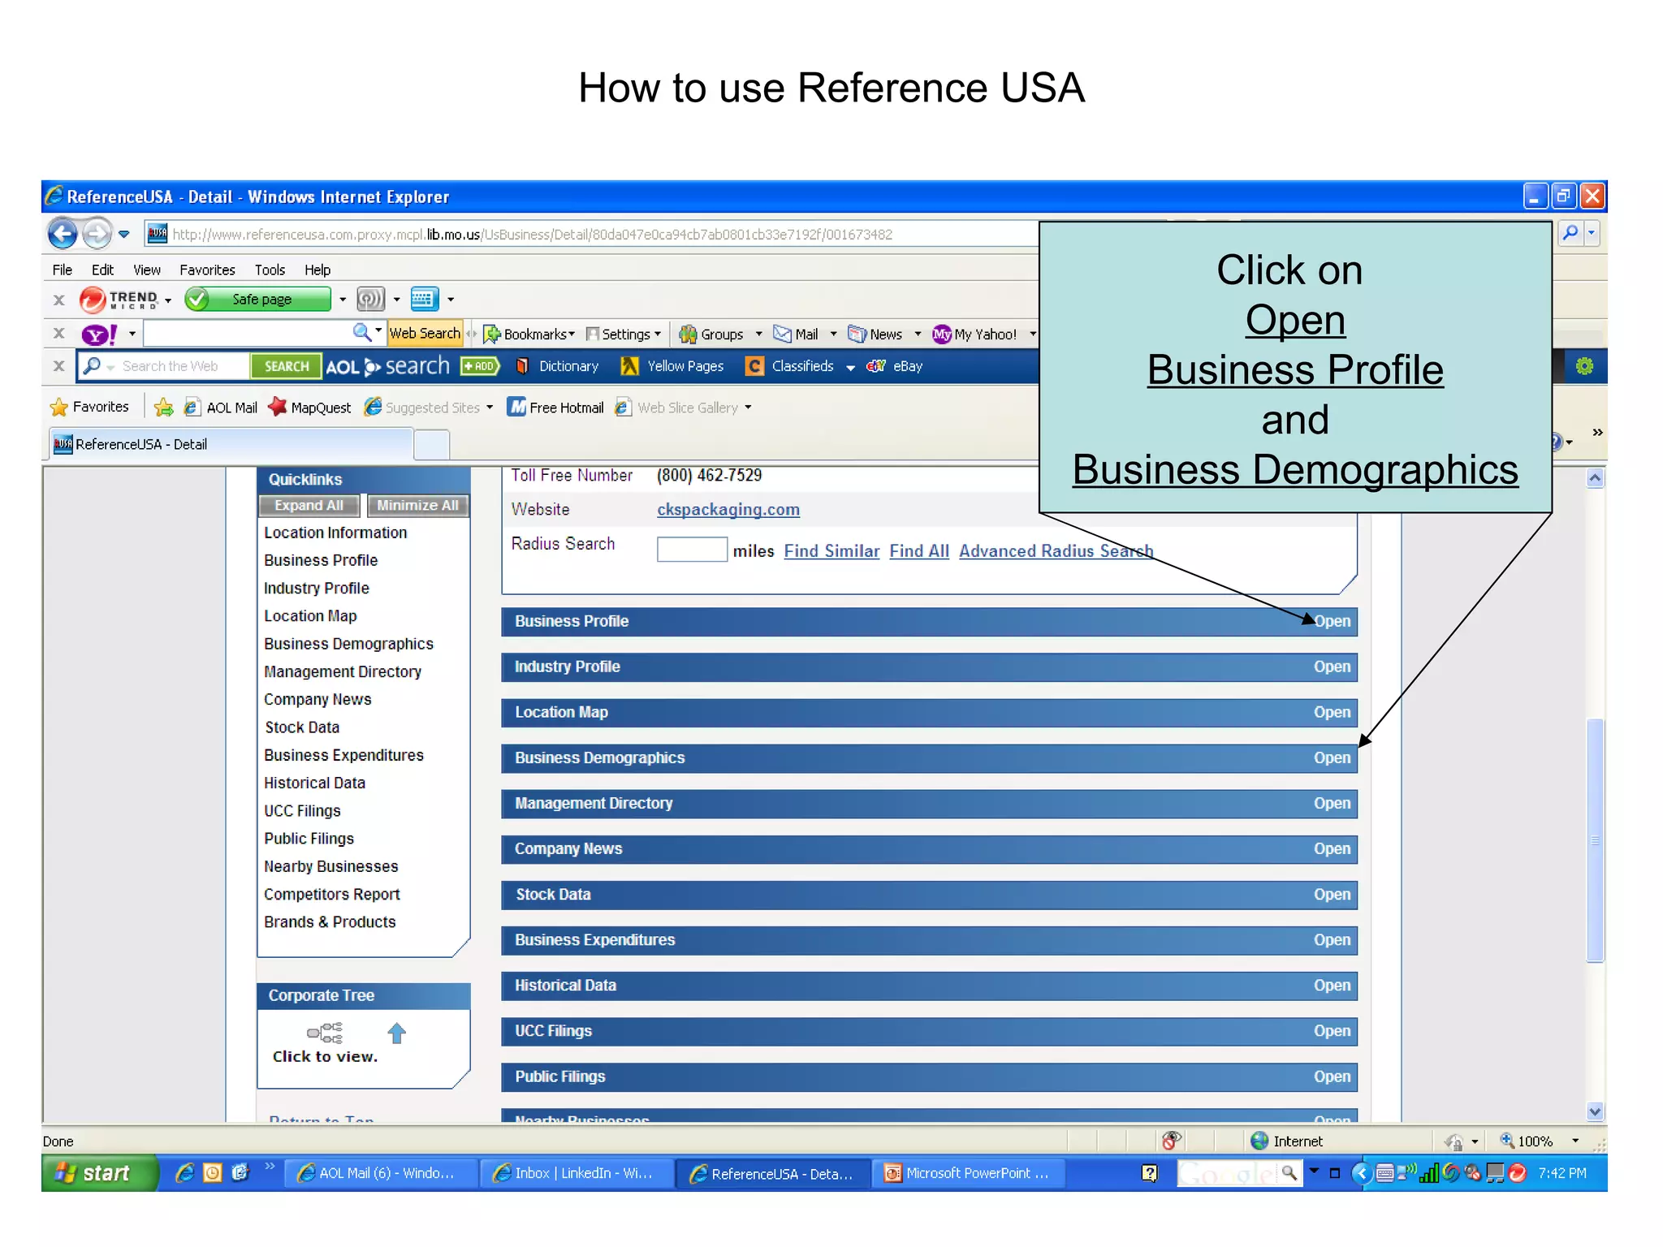Click the AOL toolbar Dictionary icon
The height and width of the screenshot is (1247, 1663).
point(523,366)
